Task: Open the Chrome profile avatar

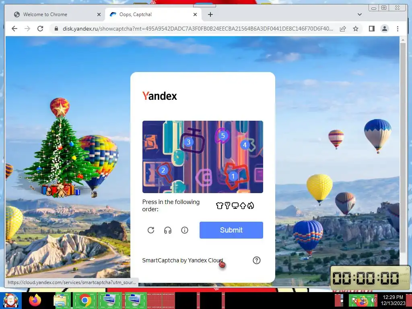Action: point(384,29)
